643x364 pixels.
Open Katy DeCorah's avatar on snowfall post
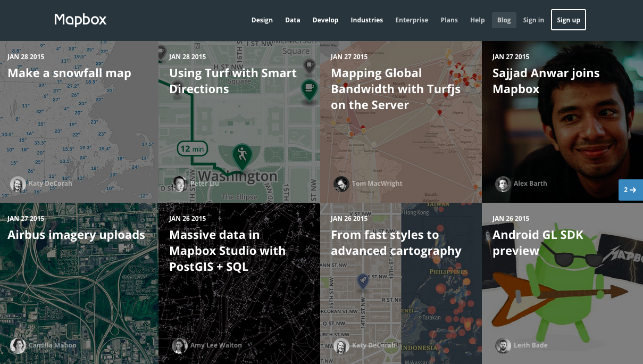click(18, 184)
